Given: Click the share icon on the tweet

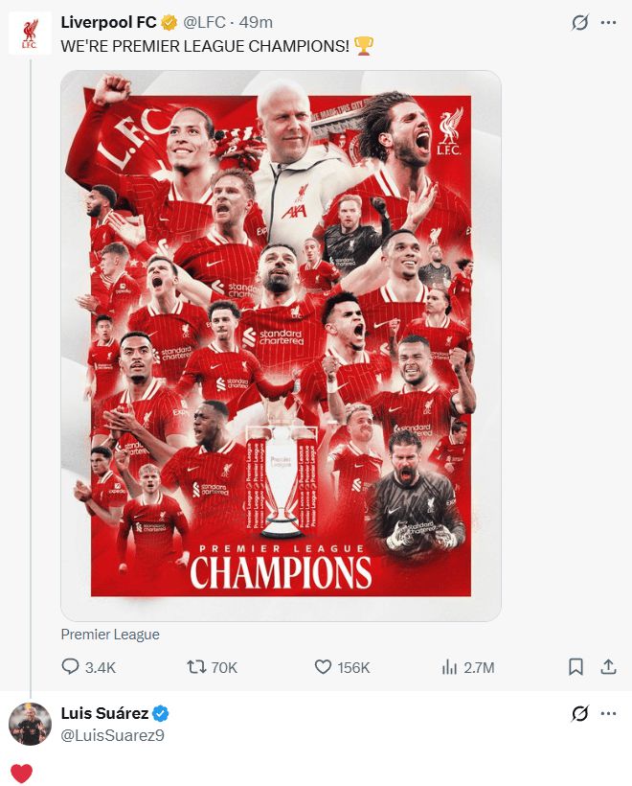Looking at the screenshot, I should pos(607,667).
